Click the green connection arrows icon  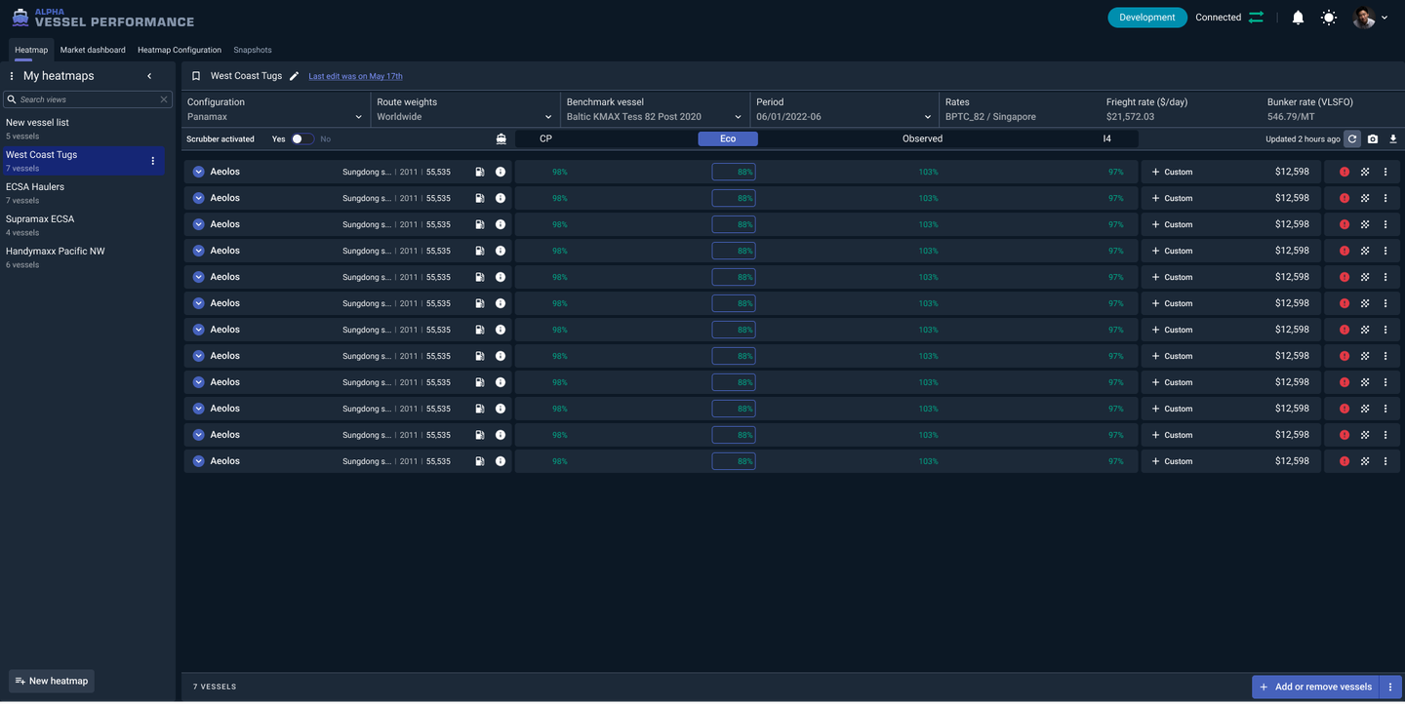point(1256,18)
